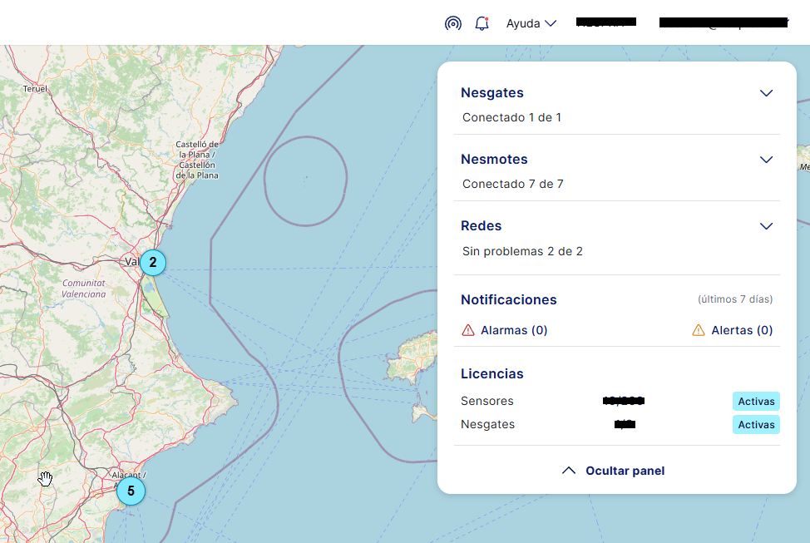Open the Alarmas (0) link
Image resolution: width=810 pixels, height=543 pixels.
click(514, 331)
